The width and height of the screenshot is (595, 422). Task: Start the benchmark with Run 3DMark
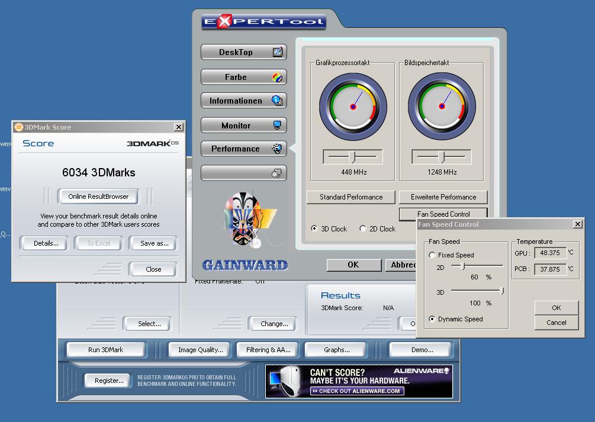(106, 350)
